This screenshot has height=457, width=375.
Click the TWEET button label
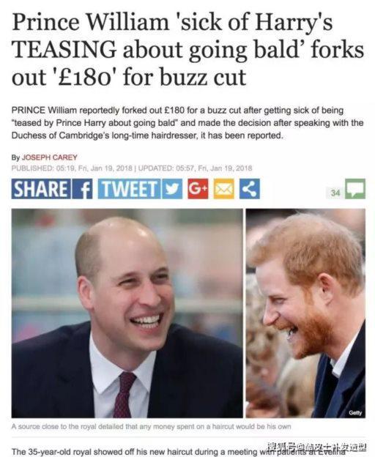click(129, 189)
